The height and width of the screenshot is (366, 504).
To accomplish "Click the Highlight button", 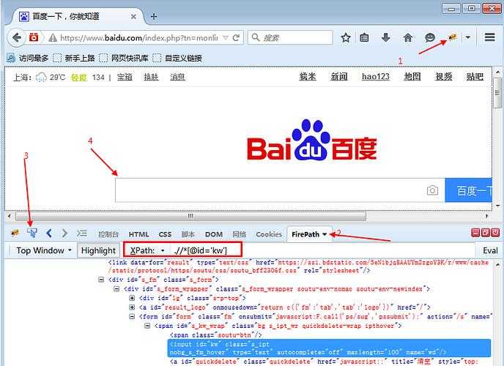I will click(98, 250).
